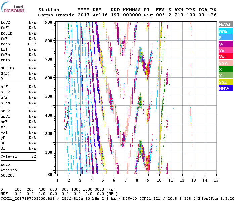Click the 900 tick on height axis
Viewport: 235px width, 201px height.
point(49,22)
